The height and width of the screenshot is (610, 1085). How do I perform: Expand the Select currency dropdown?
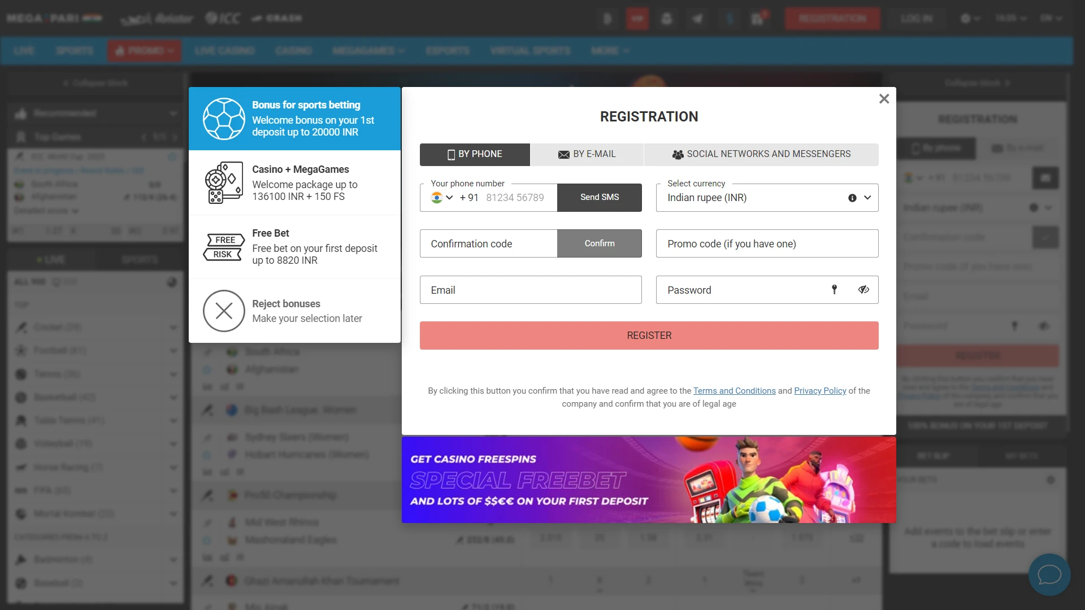[867, 197]
